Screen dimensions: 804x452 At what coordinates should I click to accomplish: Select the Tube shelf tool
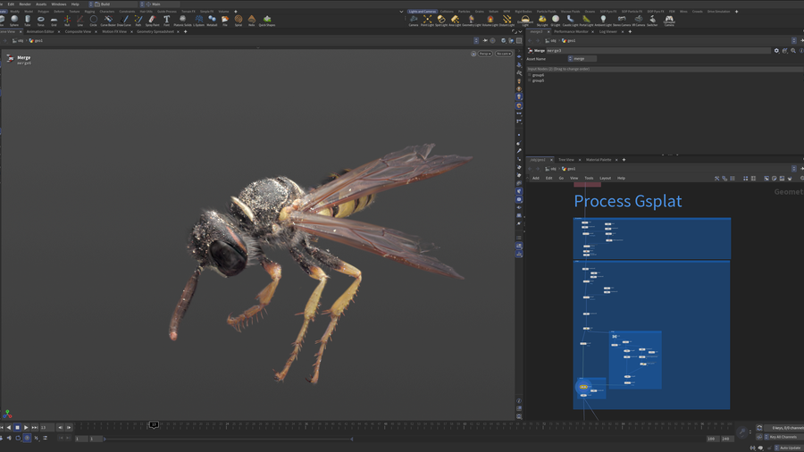tap(28, 21)
